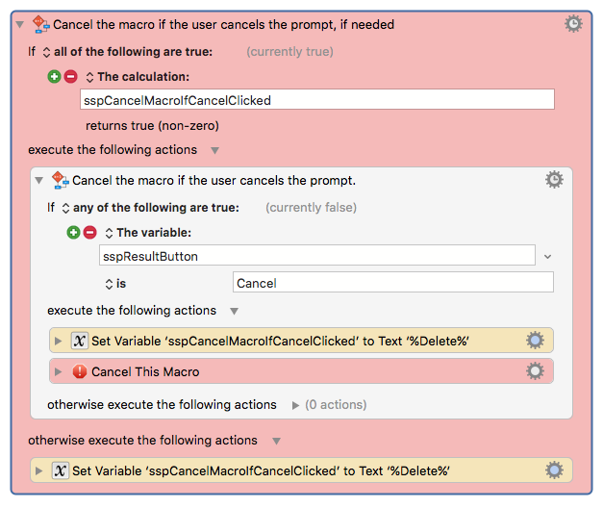Click gear on nested Set Variable action

tap(535, 341)
